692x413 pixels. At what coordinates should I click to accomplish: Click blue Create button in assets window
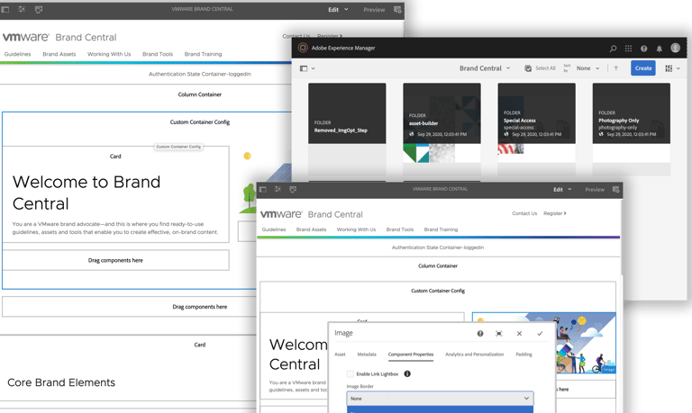tap(643, 68)
